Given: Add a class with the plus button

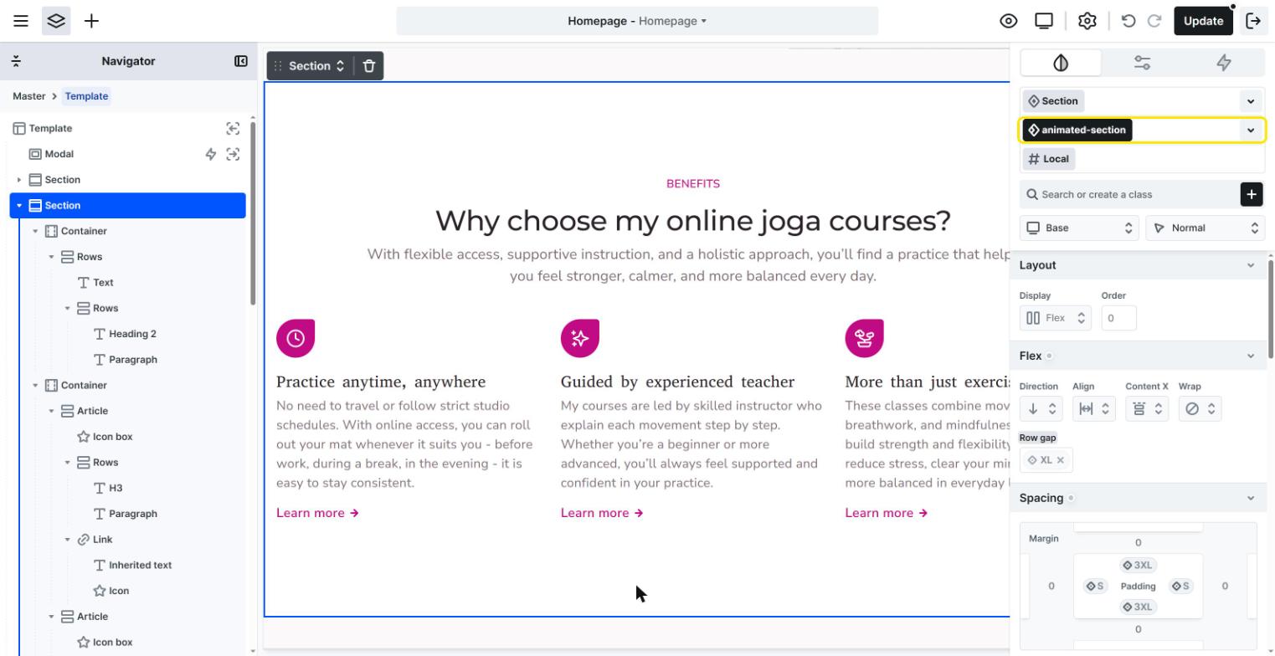Looking at the screenshot, I should (1252, 194).
